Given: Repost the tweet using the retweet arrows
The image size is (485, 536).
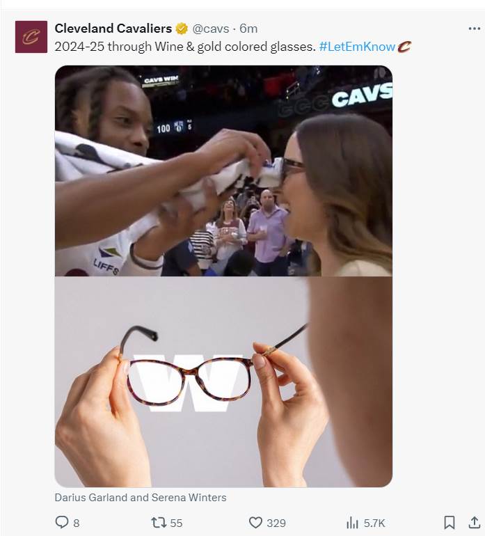Looking at the screenshot, I should [x=159, y=522].
